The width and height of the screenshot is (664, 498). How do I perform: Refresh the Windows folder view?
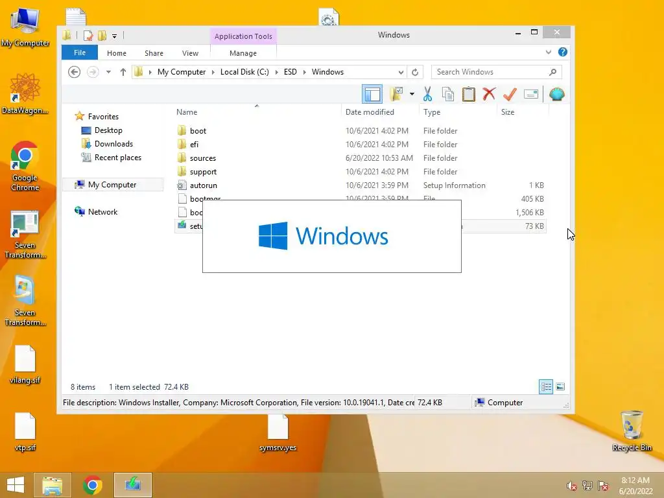(x=415, y=72)
